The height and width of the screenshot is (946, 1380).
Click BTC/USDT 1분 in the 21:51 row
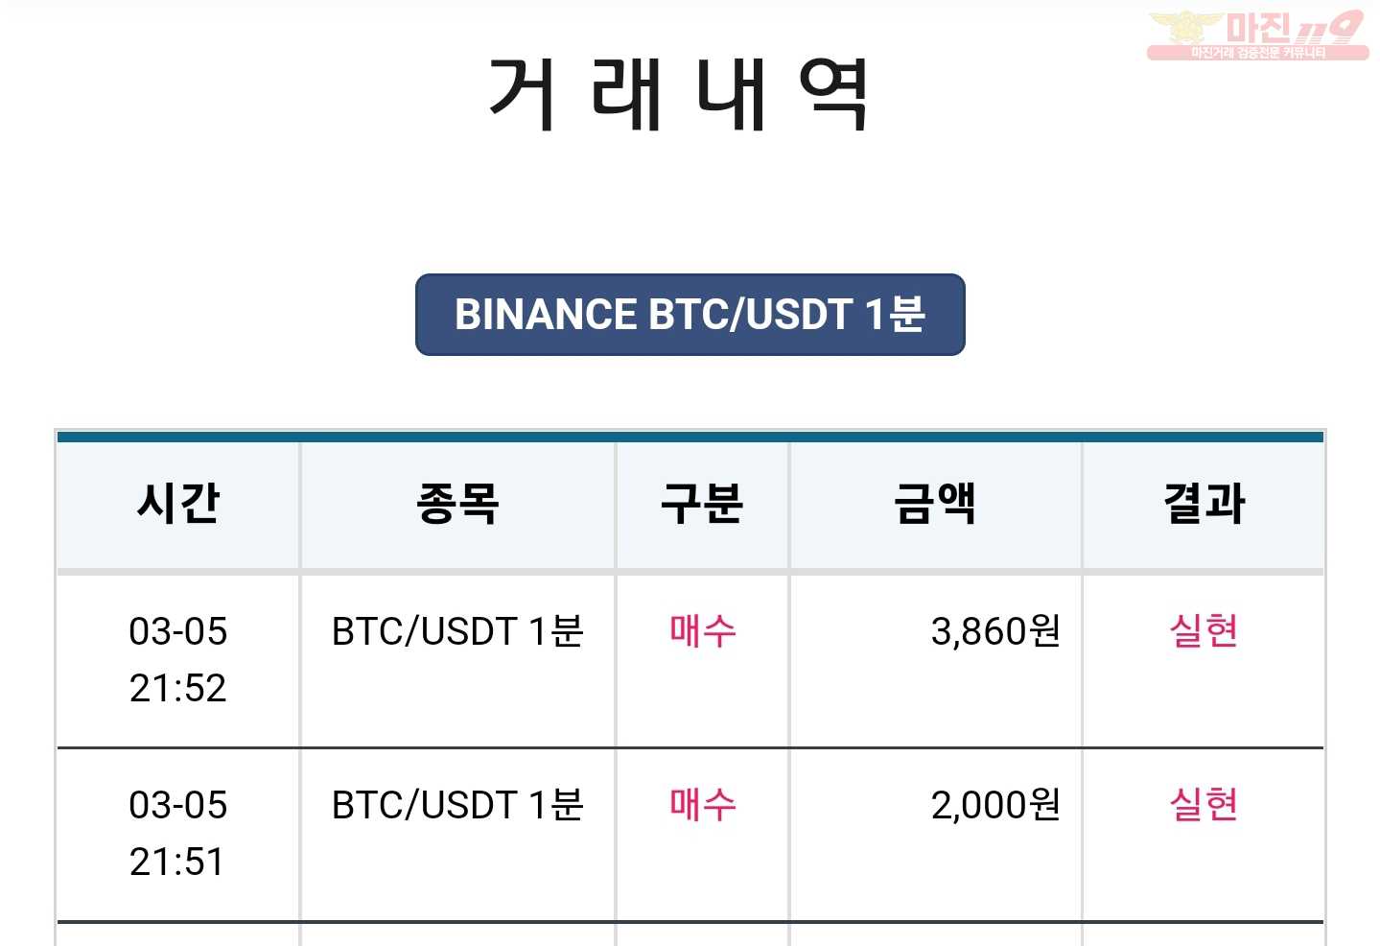(x=457, y=805)
